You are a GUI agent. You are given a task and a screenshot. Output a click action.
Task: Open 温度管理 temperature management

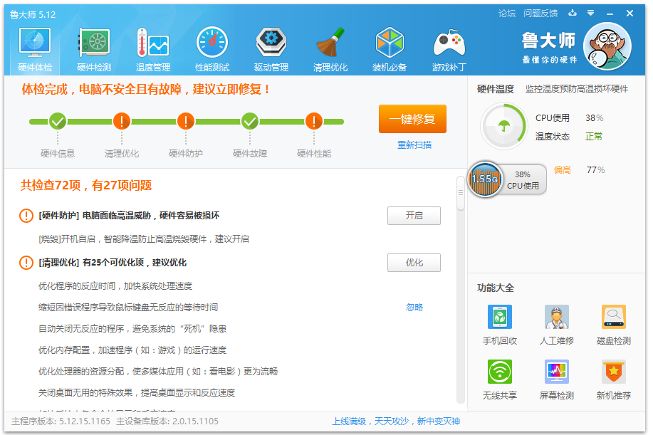coord(153,50)
